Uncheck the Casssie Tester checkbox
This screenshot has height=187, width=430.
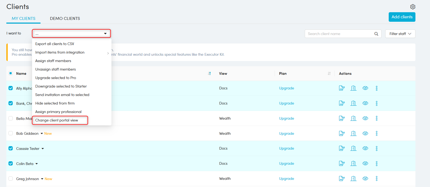pyautogui.click(x=11, y=149)
